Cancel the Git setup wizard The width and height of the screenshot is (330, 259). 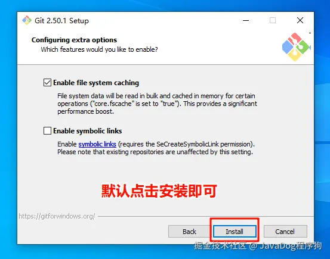[285, 232]
